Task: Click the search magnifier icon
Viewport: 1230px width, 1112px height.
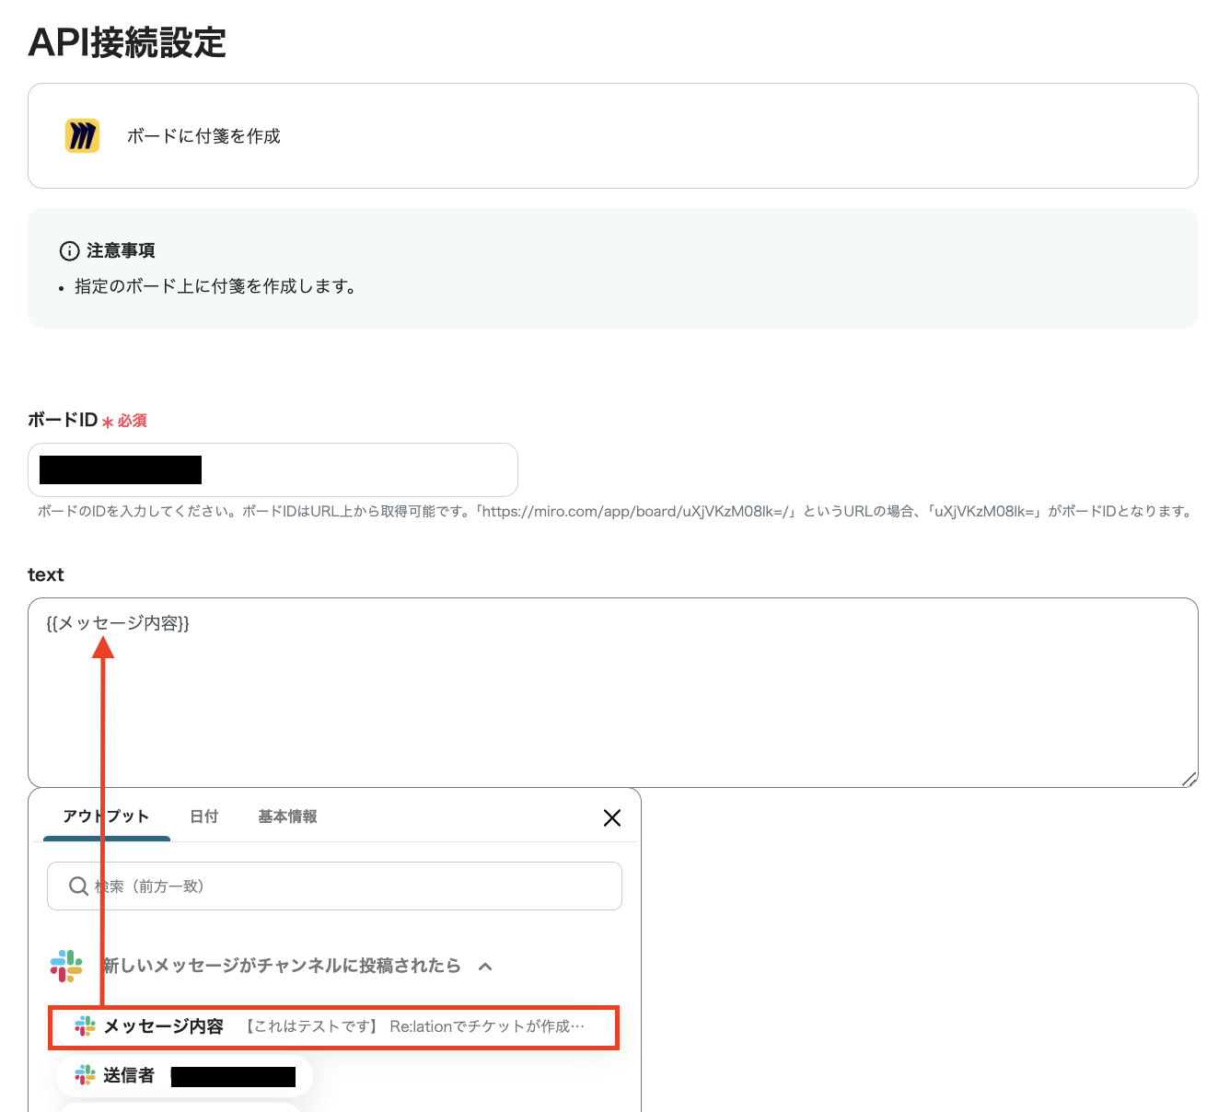Action: coord(78,886)
